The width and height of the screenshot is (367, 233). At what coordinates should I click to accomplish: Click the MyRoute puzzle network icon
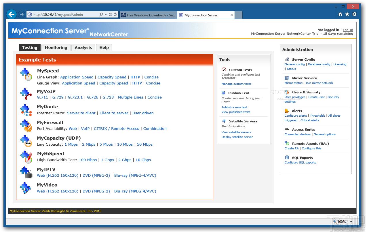26,110
